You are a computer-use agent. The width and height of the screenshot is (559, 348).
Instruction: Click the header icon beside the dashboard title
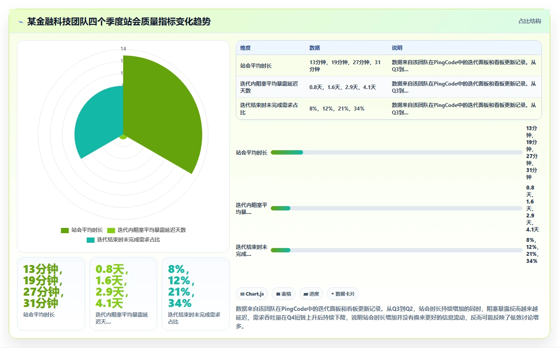tap(21, 22)
